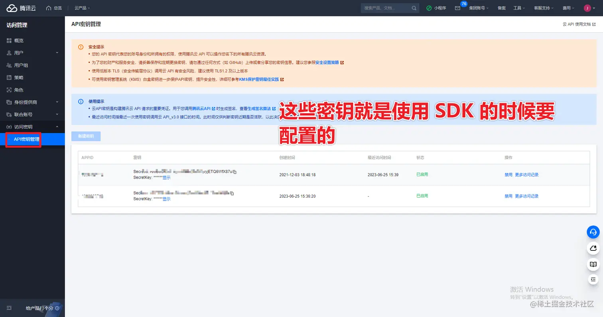Open the 集团账号 dropdown menu
Image resolution: width=603 pixels, height=317 pixels.
tap(479, 8)
